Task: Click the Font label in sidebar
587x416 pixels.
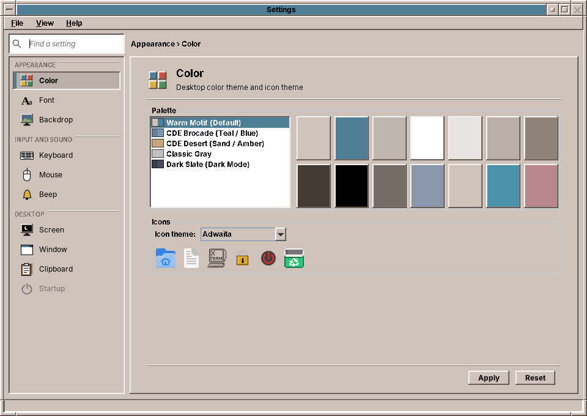Action: [47, 100]
